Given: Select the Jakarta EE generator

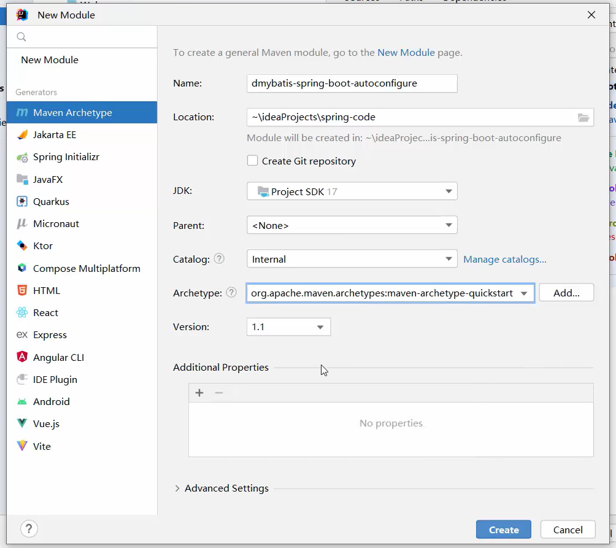Looking at the screenshot, I should (x=82, y=135).
